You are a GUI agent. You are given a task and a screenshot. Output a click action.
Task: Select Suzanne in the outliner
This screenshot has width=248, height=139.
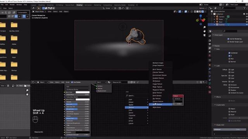[222, 25]
